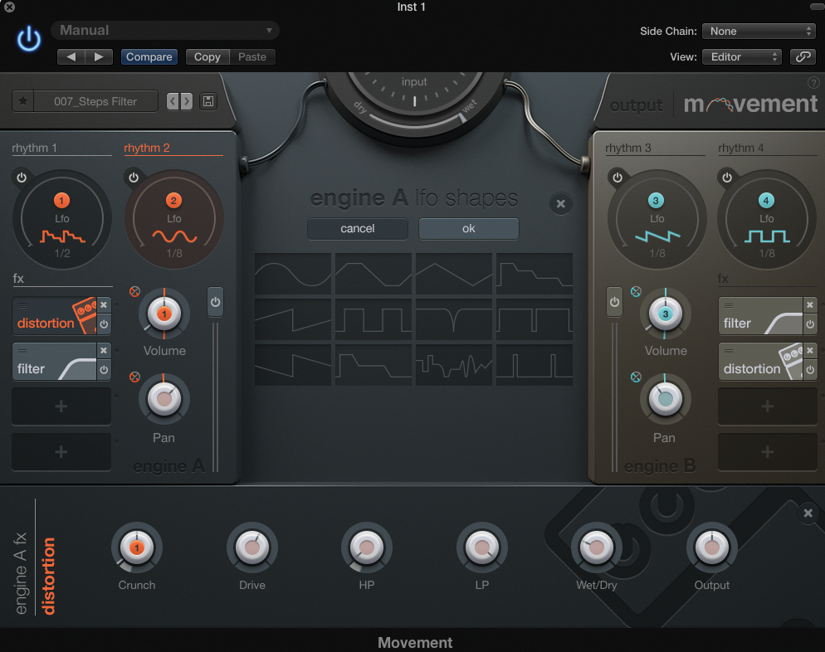Click the 1/8 rate value in rhythm 3
This screenshot has width=825, height=652.
pyautogui.click(x=657, y=254)
